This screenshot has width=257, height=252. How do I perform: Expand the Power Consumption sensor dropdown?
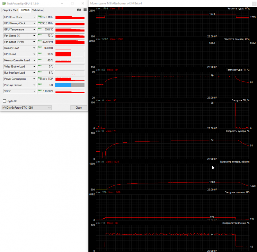pyautogui.click(x=34, y=79)
